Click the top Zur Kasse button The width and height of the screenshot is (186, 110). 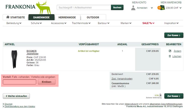(174, 35)
